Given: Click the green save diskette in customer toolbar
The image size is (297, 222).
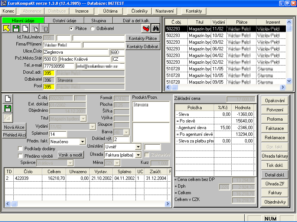Looking at the screenshot, I should (x=16, y=28).
